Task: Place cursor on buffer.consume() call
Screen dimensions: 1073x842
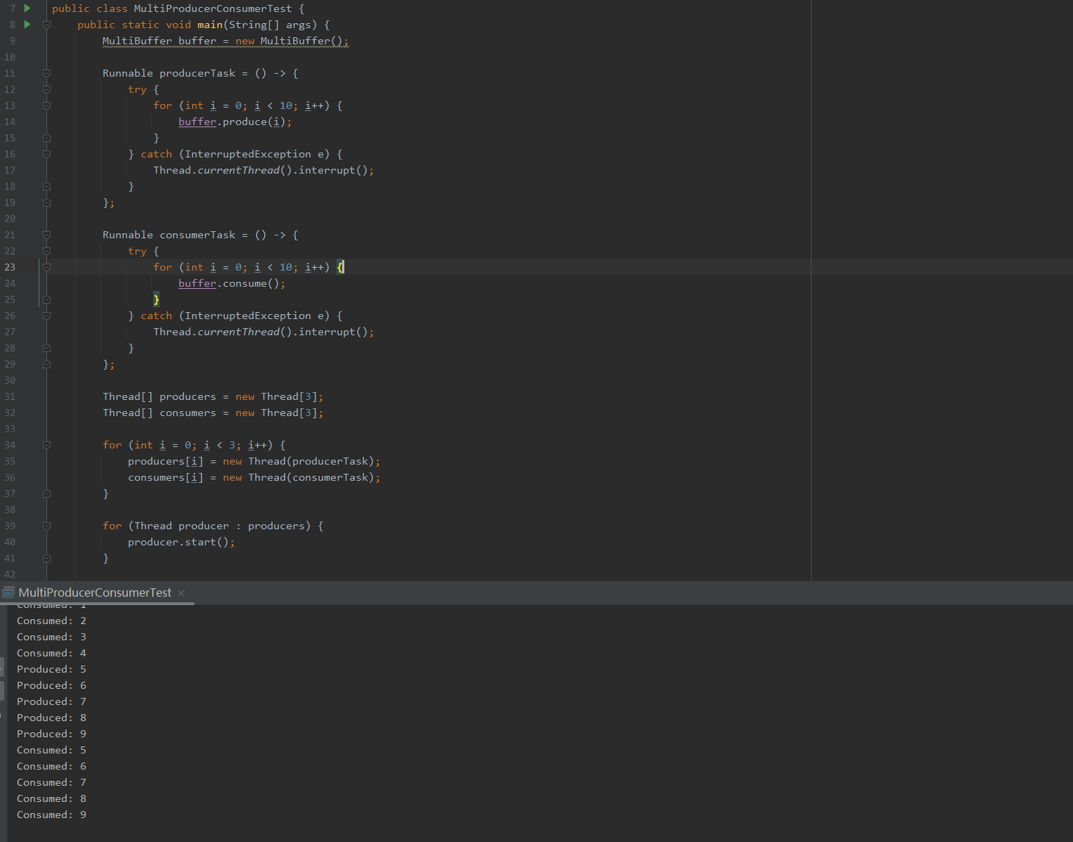Action: click(232, 283)
